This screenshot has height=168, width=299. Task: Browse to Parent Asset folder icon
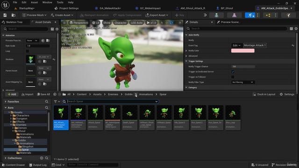coord(45,73)
